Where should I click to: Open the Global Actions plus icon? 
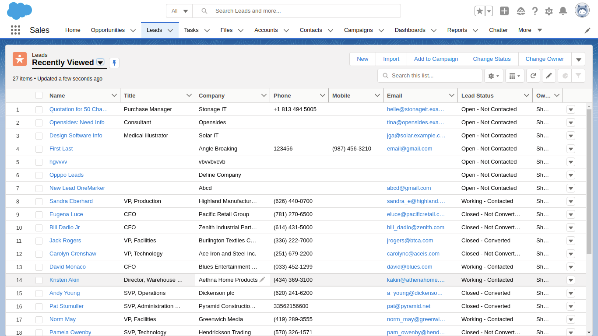504,11
